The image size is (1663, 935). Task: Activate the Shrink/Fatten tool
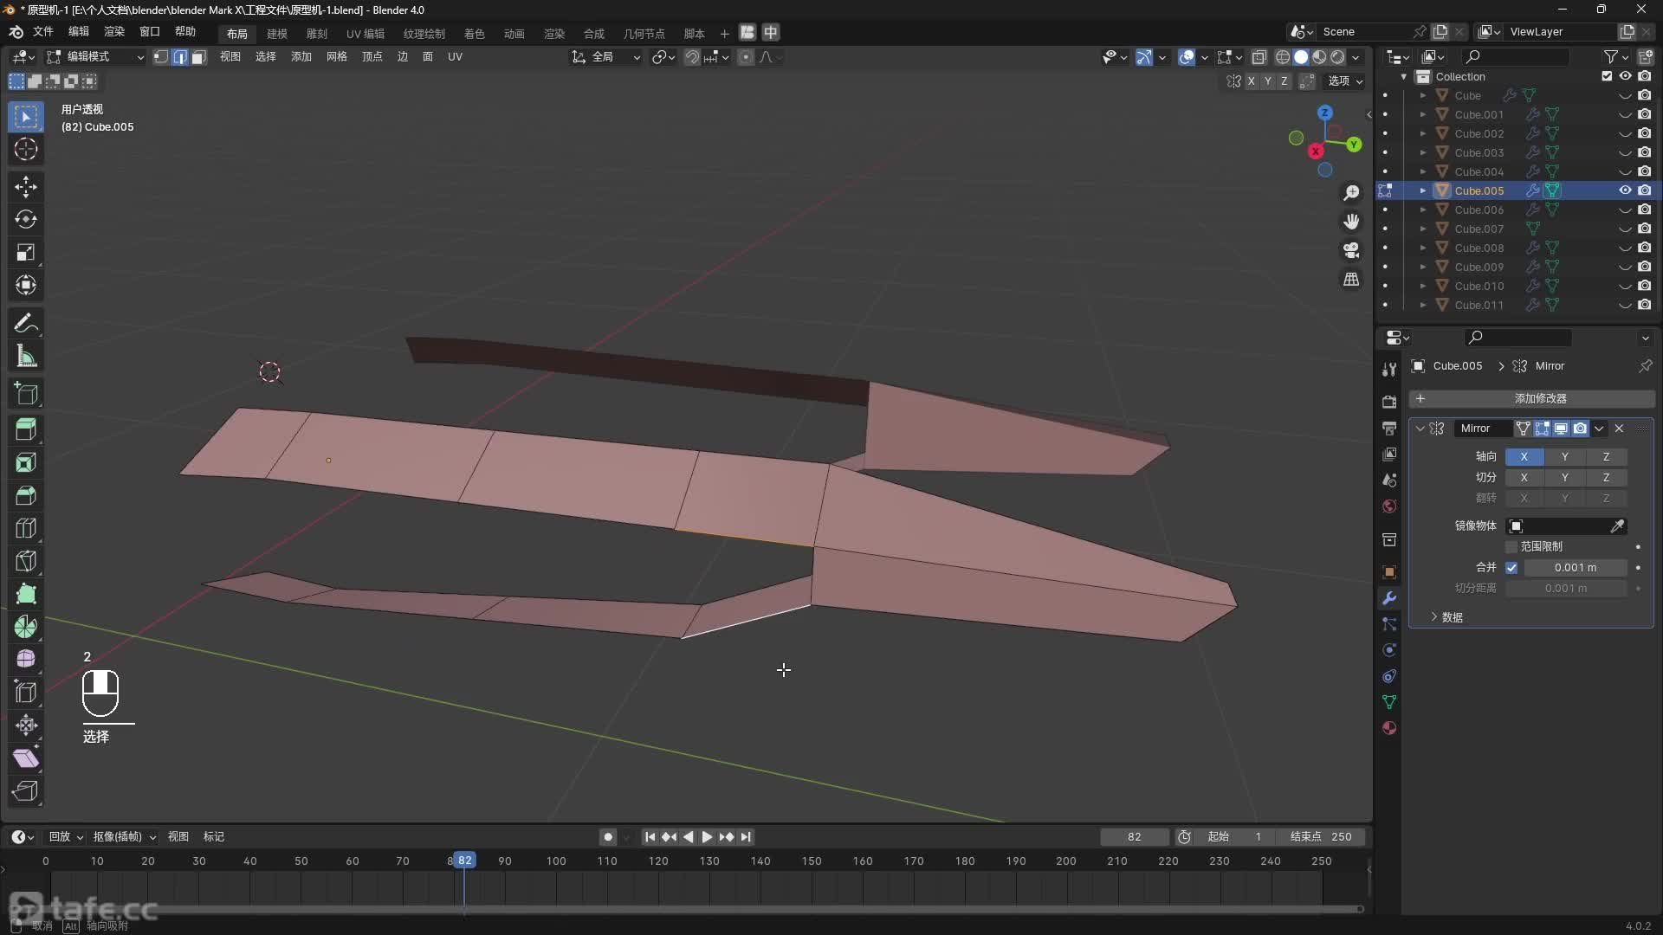coord(26,725)
